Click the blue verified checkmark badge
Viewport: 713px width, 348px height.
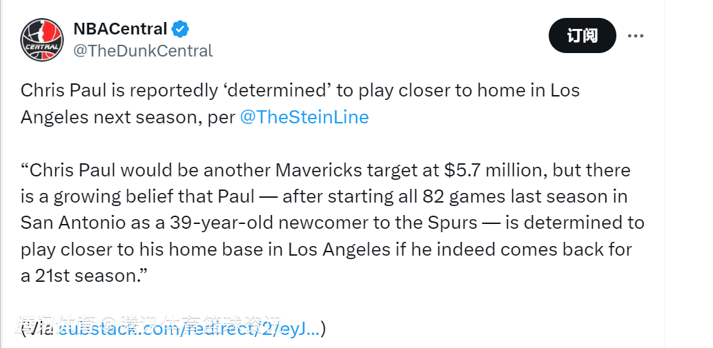click(180, 29)
